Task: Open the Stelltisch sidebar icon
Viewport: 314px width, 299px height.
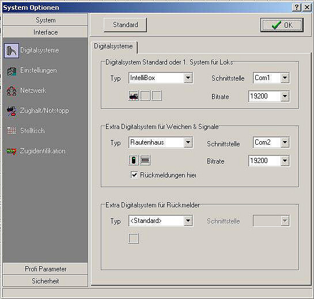Action: pos(12,131)
